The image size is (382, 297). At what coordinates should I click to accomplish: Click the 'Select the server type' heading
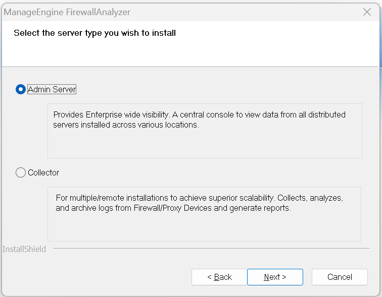[95, 33]
